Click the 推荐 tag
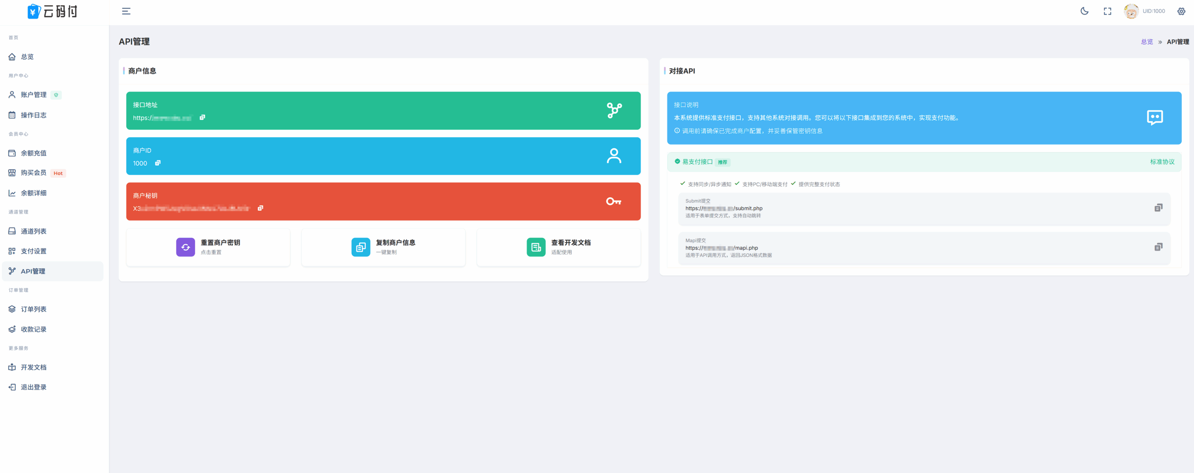The width and height of the screenshot is (1194, 473). (722, 162)
